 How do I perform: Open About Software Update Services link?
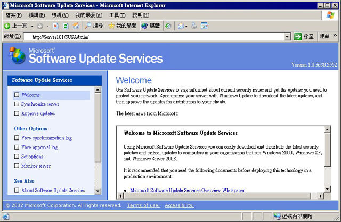point(53,190)
